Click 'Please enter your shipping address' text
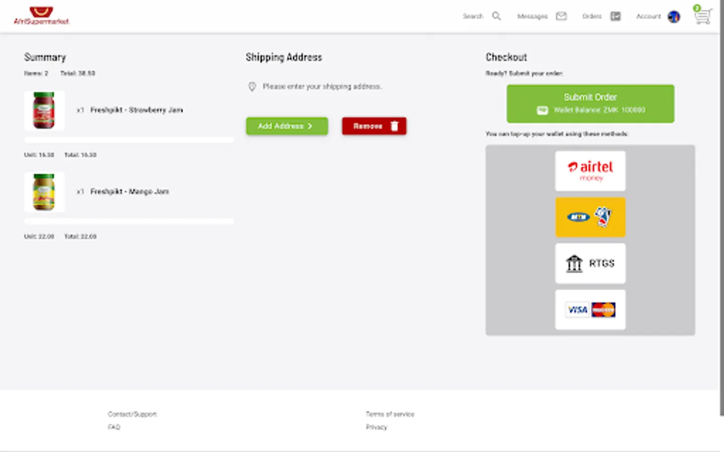This screenshot has width=724, height=452. pos(322,86)
